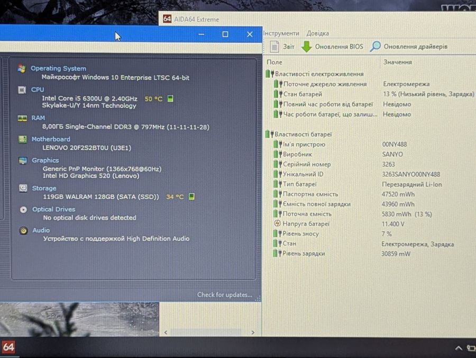Click the Graphics monitor icon
The width and height of the screenshot is (476, 358).
pyautogui.click(x=23, y=160)
